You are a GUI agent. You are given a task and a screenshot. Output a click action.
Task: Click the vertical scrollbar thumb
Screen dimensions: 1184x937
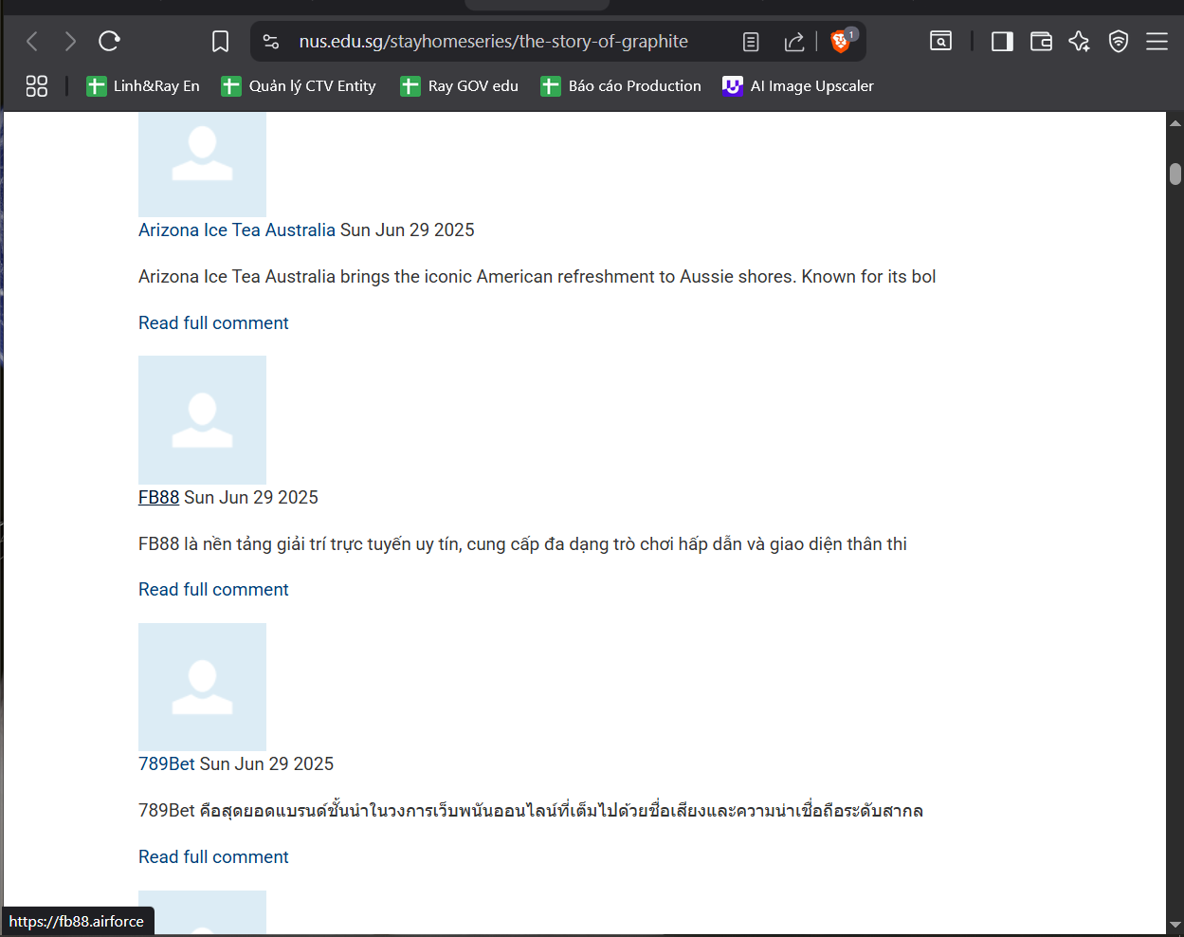pos(1175,175)
